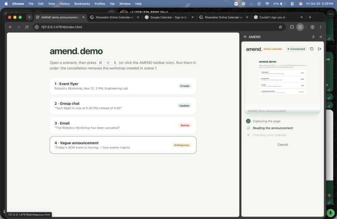Click the microphone button in background window

330,213
